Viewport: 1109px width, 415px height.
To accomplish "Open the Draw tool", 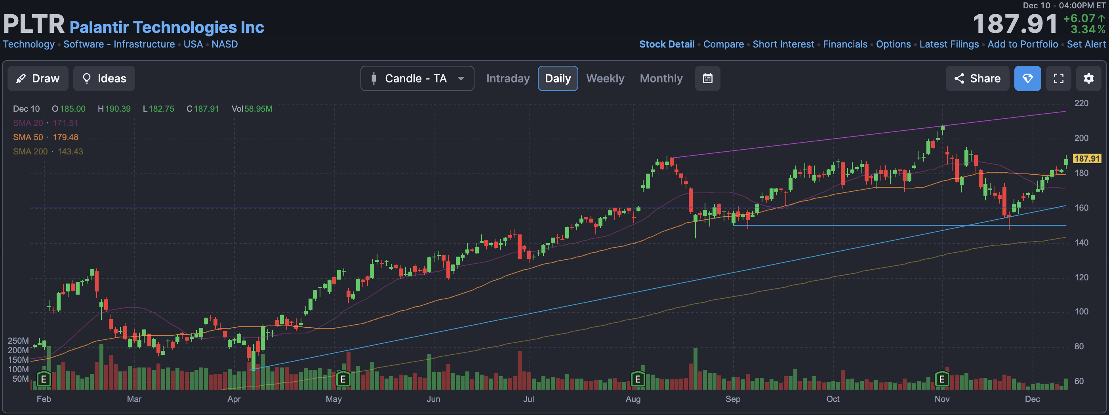I will click(x=38, y=78).
